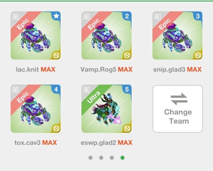Go to the first page dot
This screenshot has height=171, width=213.
coord(91,158)
